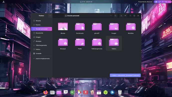This screenshot has width=172, height=97.
Task: Open the Calendar app in dock
Action: click(x=99, y=92)
